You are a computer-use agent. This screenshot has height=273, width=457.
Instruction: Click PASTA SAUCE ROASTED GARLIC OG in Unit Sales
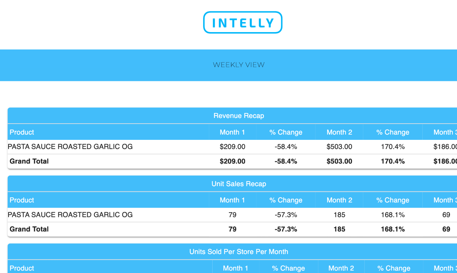tap(70, 215)
